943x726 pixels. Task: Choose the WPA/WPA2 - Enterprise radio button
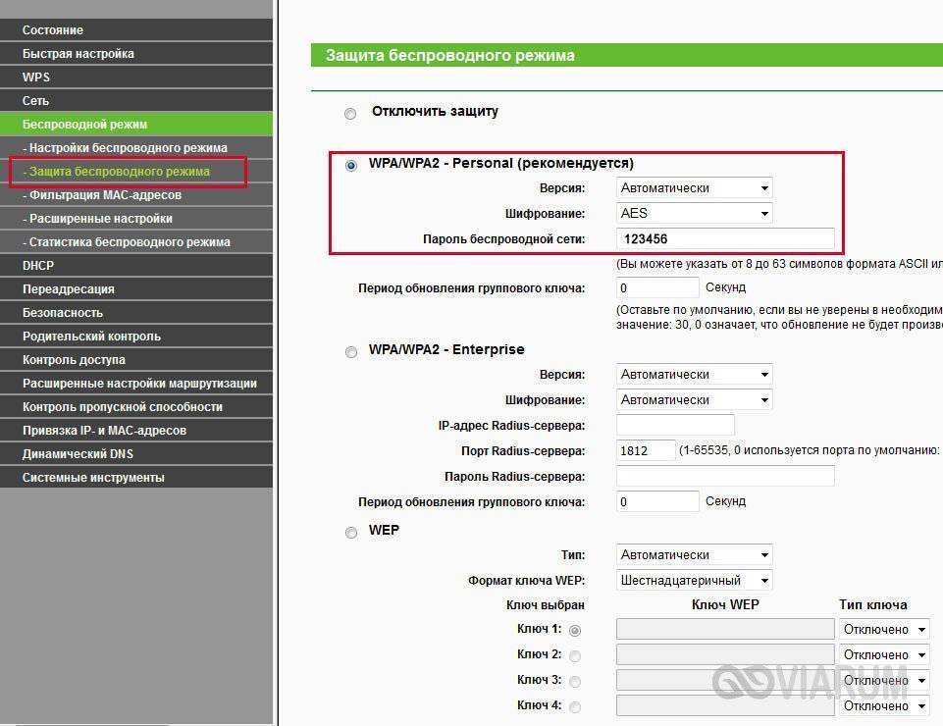click(x=350, y=351)
